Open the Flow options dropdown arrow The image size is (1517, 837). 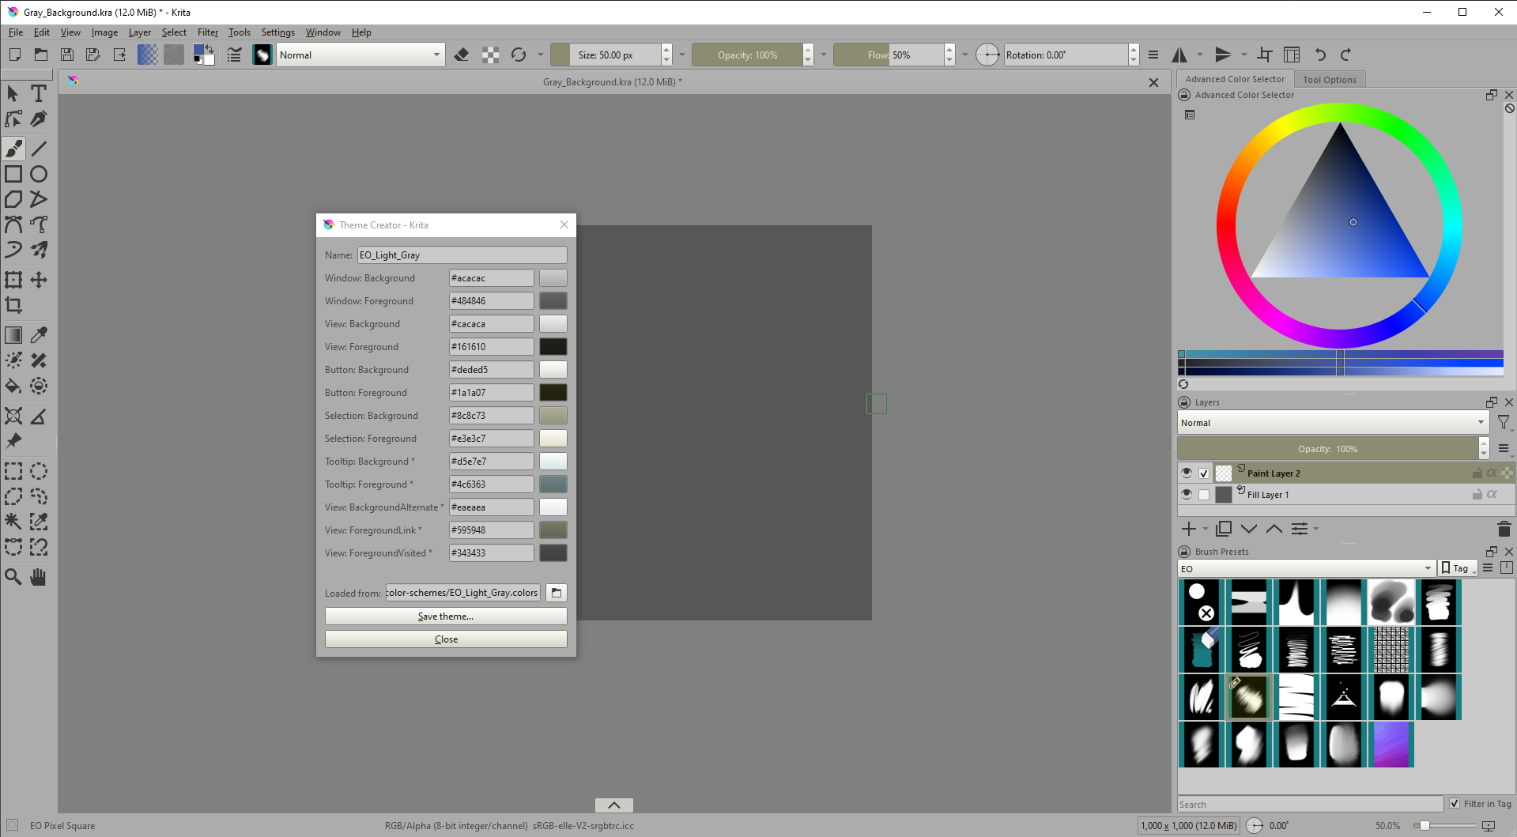point(965,55)
